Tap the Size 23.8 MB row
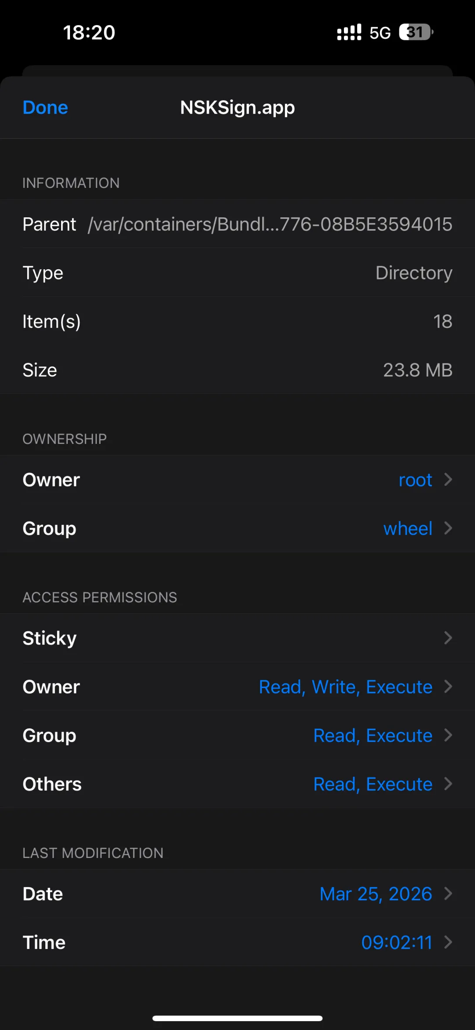The width and height of the screenshot is (475, 1030). pos(237,370)
